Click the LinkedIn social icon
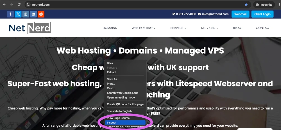281x130 pixels. (x=33, y=14)
